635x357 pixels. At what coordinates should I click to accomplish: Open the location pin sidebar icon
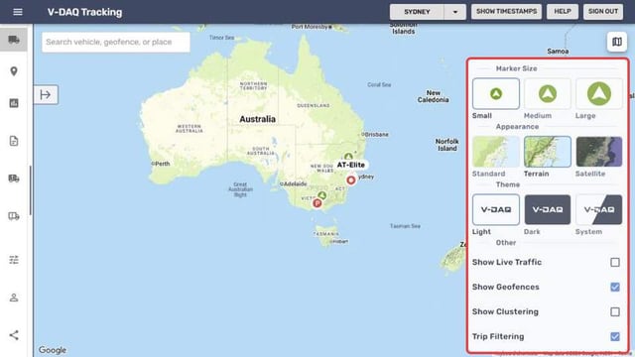point(14,71)
